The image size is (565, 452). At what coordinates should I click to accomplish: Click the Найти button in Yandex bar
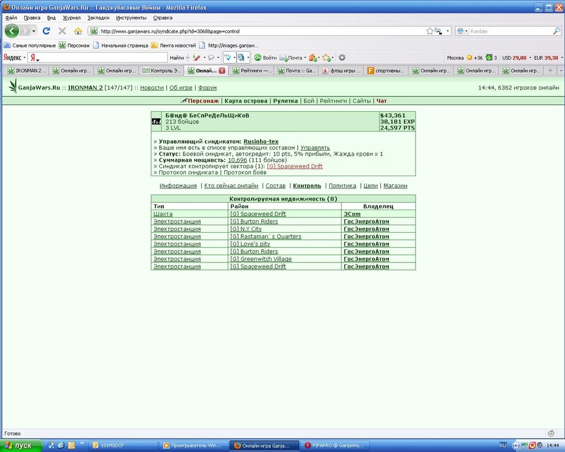tap(177, 58)
